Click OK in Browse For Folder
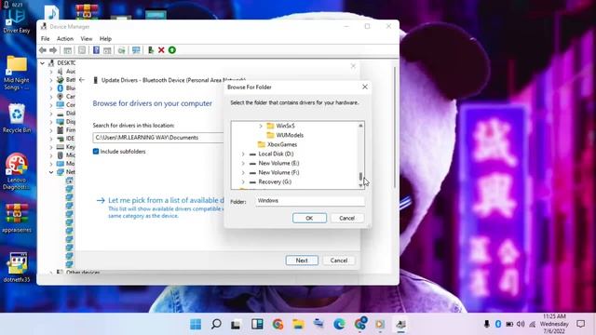 tap(309, 218)
